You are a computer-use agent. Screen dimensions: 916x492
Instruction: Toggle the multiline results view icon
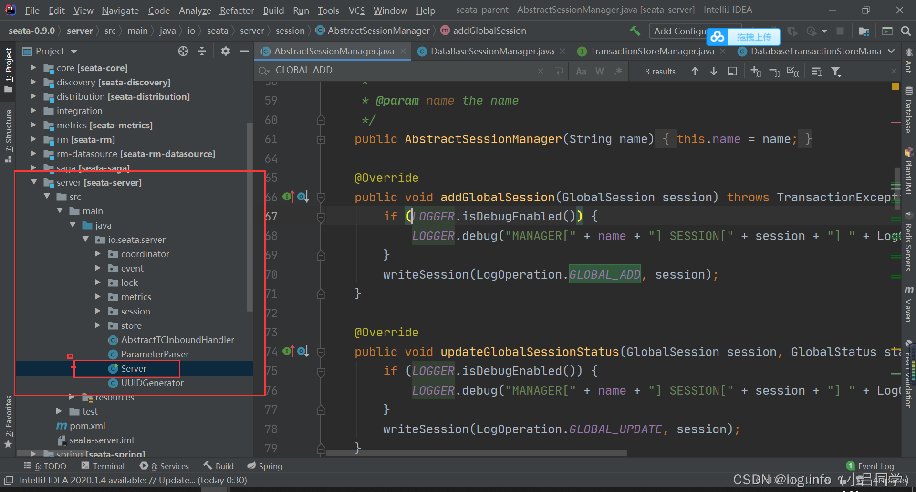817,72
